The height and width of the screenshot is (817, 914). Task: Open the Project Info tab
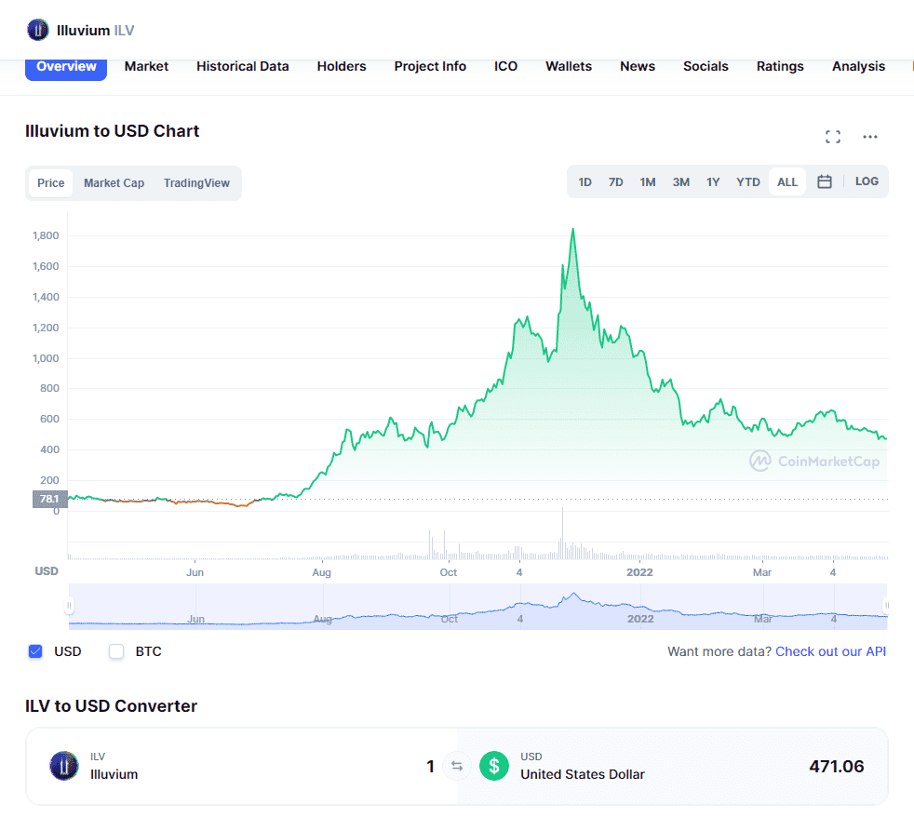pos(430,66)
